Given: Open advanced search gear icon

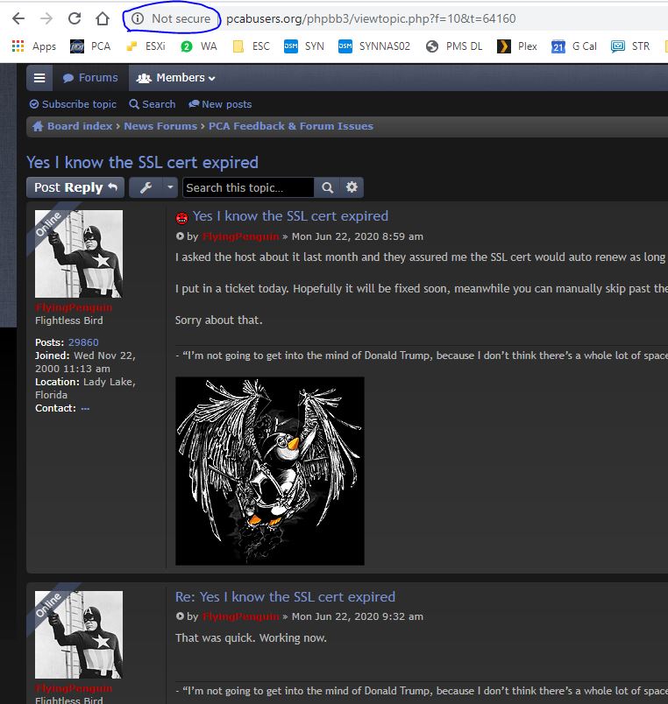Looking at the screenshot, I should [352, 187].
